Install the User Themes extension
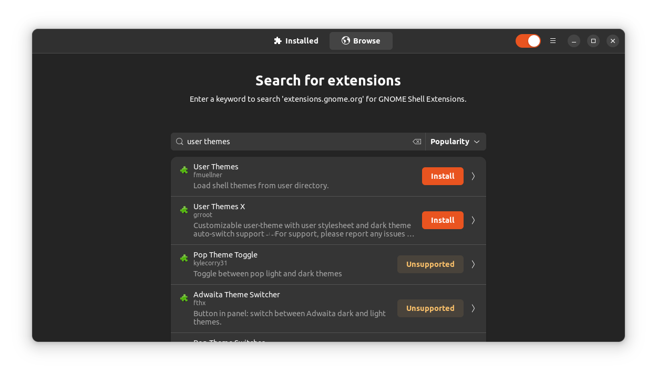The height and width of the screenshot is (377, 657). coord(442,176)
